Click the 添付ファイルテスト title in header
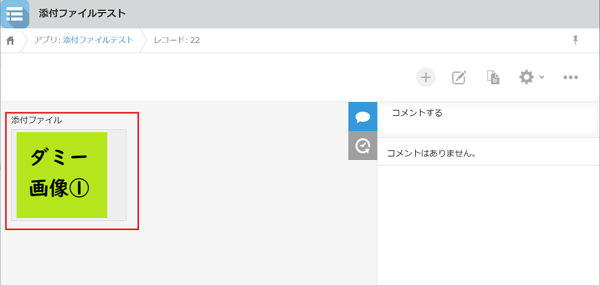 (x=82, y=14)
